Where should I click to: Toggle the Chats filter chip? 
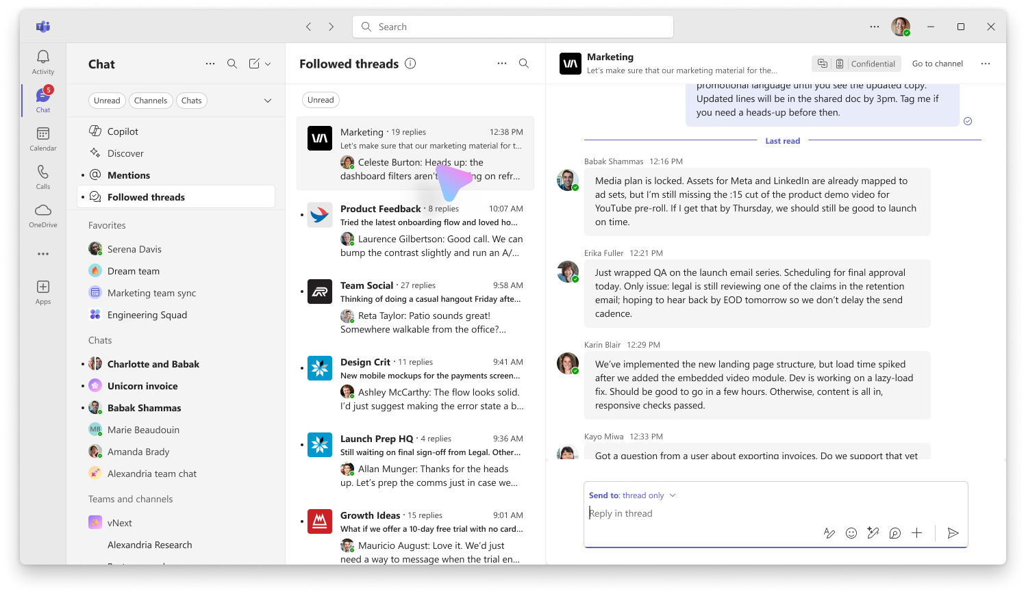pyautogui.click(x=191, y=100)
